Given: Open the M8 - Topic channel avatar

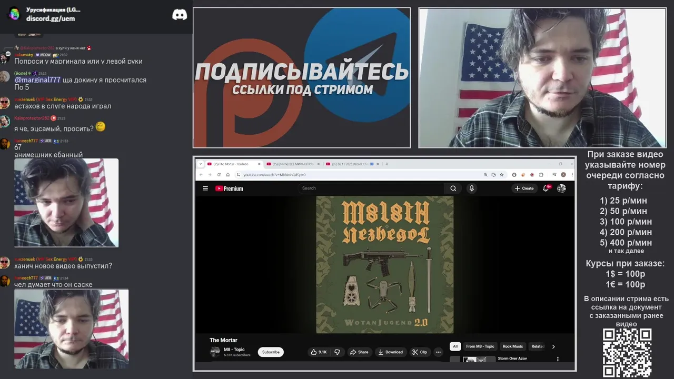Looking at the screenshot, I should [x=215, y=352].
